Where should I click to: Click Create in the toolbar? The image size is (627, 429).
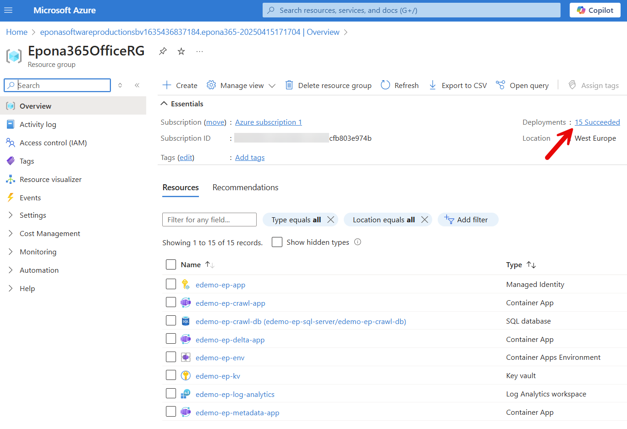[x=180, y=85]
